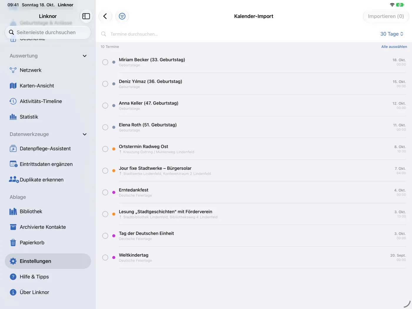Select Erntedankfest event circle
This screenshot has width=412, height=309.
tap(105, 192)
